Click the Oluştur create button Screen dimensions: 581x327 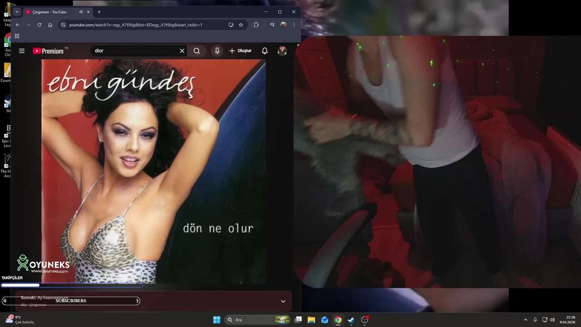240,51
